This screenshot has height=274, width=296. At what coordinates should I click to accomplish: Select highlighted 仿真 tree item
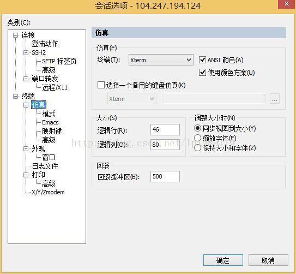(x=39, y=105)
